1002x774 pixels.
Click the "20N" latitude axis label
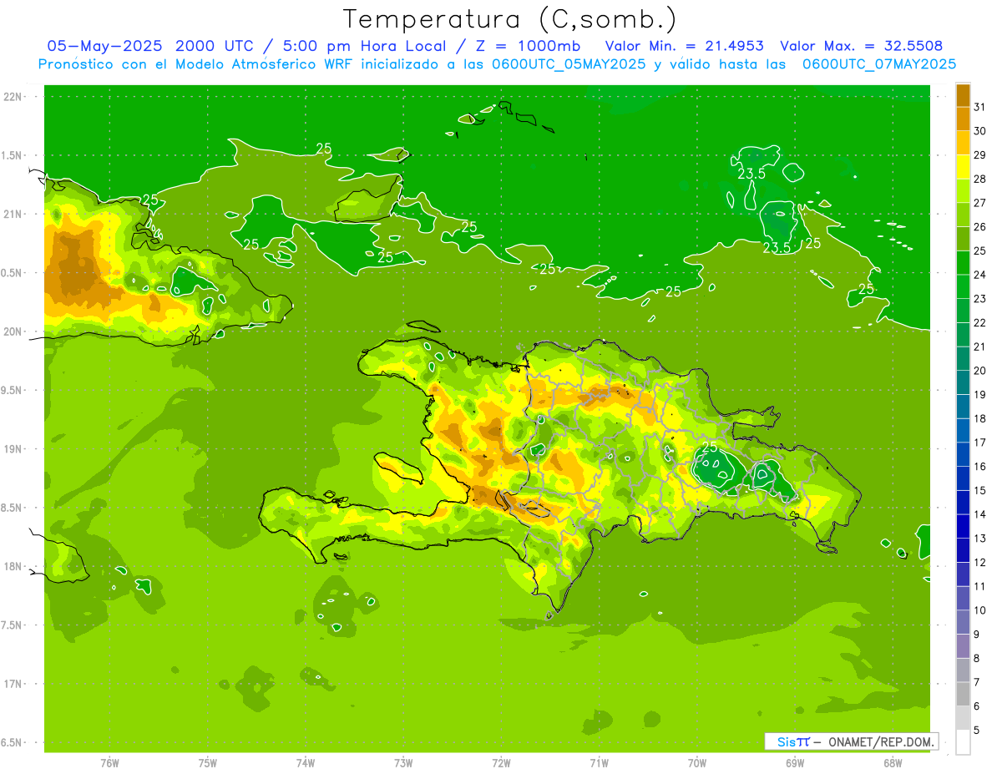[x=13, y=331]
